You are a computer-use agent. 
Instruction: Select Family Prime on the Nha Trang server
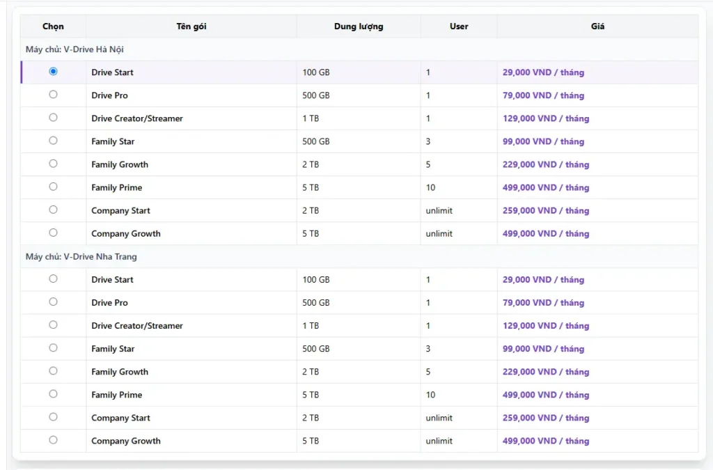pos(53,394)
